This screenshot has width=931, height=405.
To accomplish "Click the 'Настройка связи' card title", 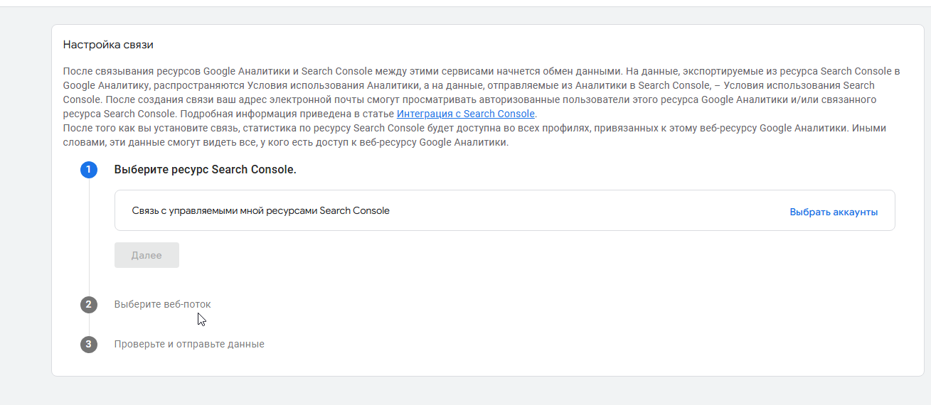I will (x=108, y=45).
